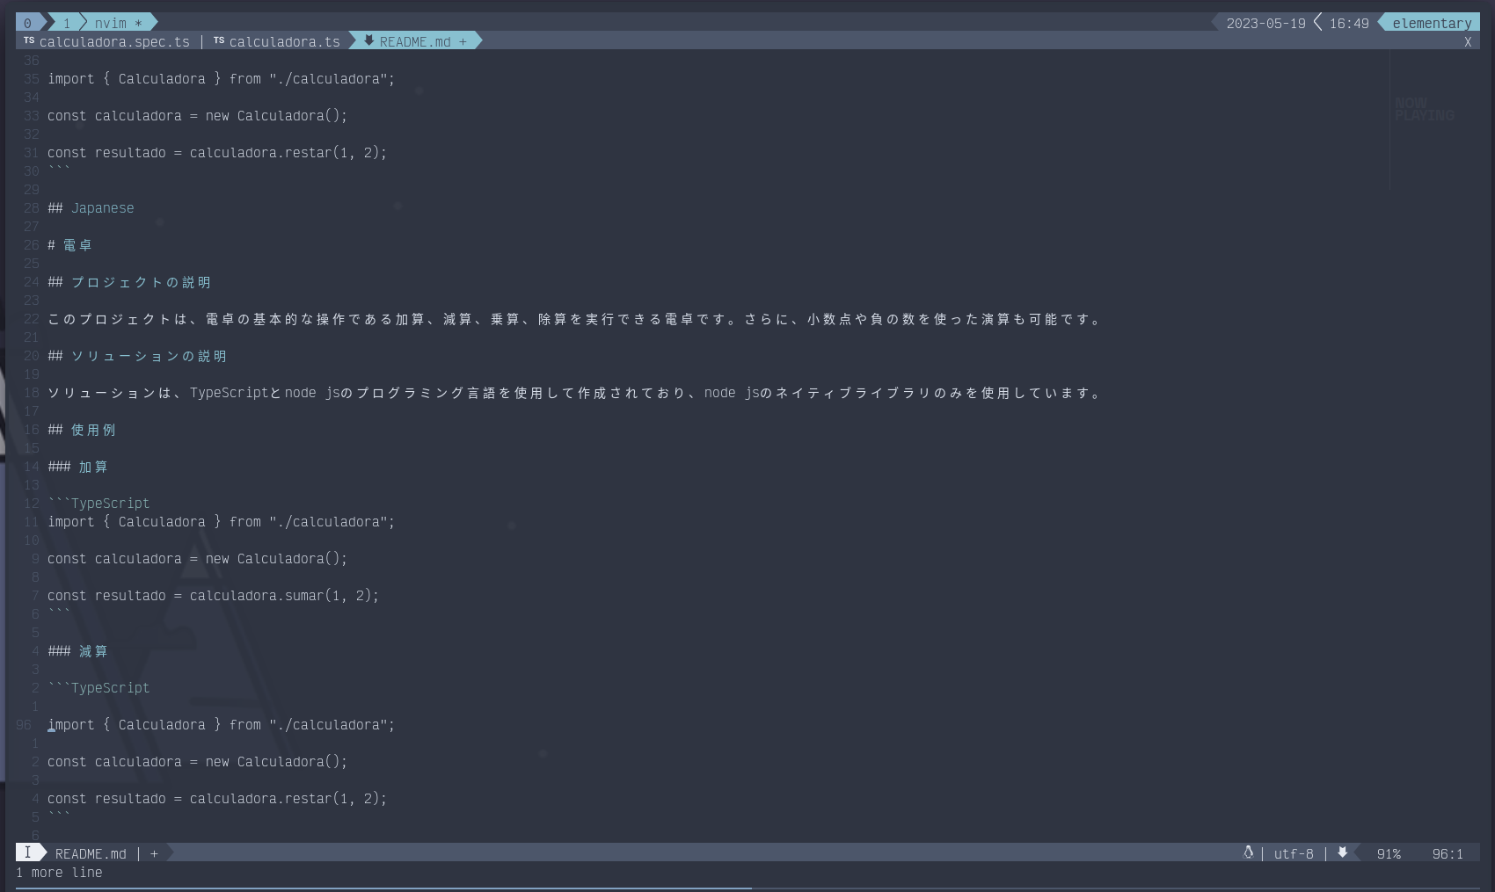
Task: Click the Linux penguin icon in statusline
Action: click(1247, 852)
